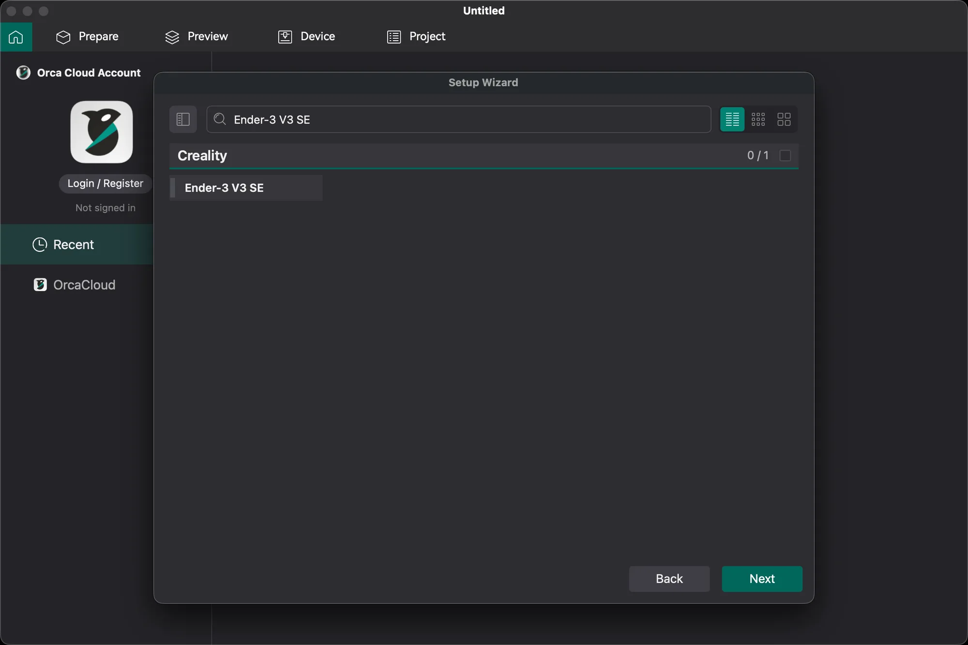Viewport: 968px width, 645px height.
Task: Select the list view mode icon
Action: [732, 119]
